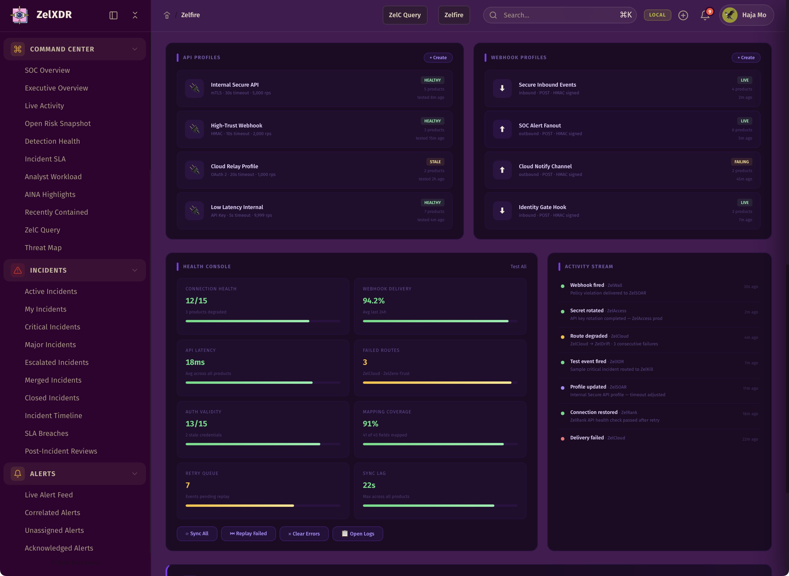Create a new webhook profile
The width and height of the screenshot is (789, 576).
746,58
